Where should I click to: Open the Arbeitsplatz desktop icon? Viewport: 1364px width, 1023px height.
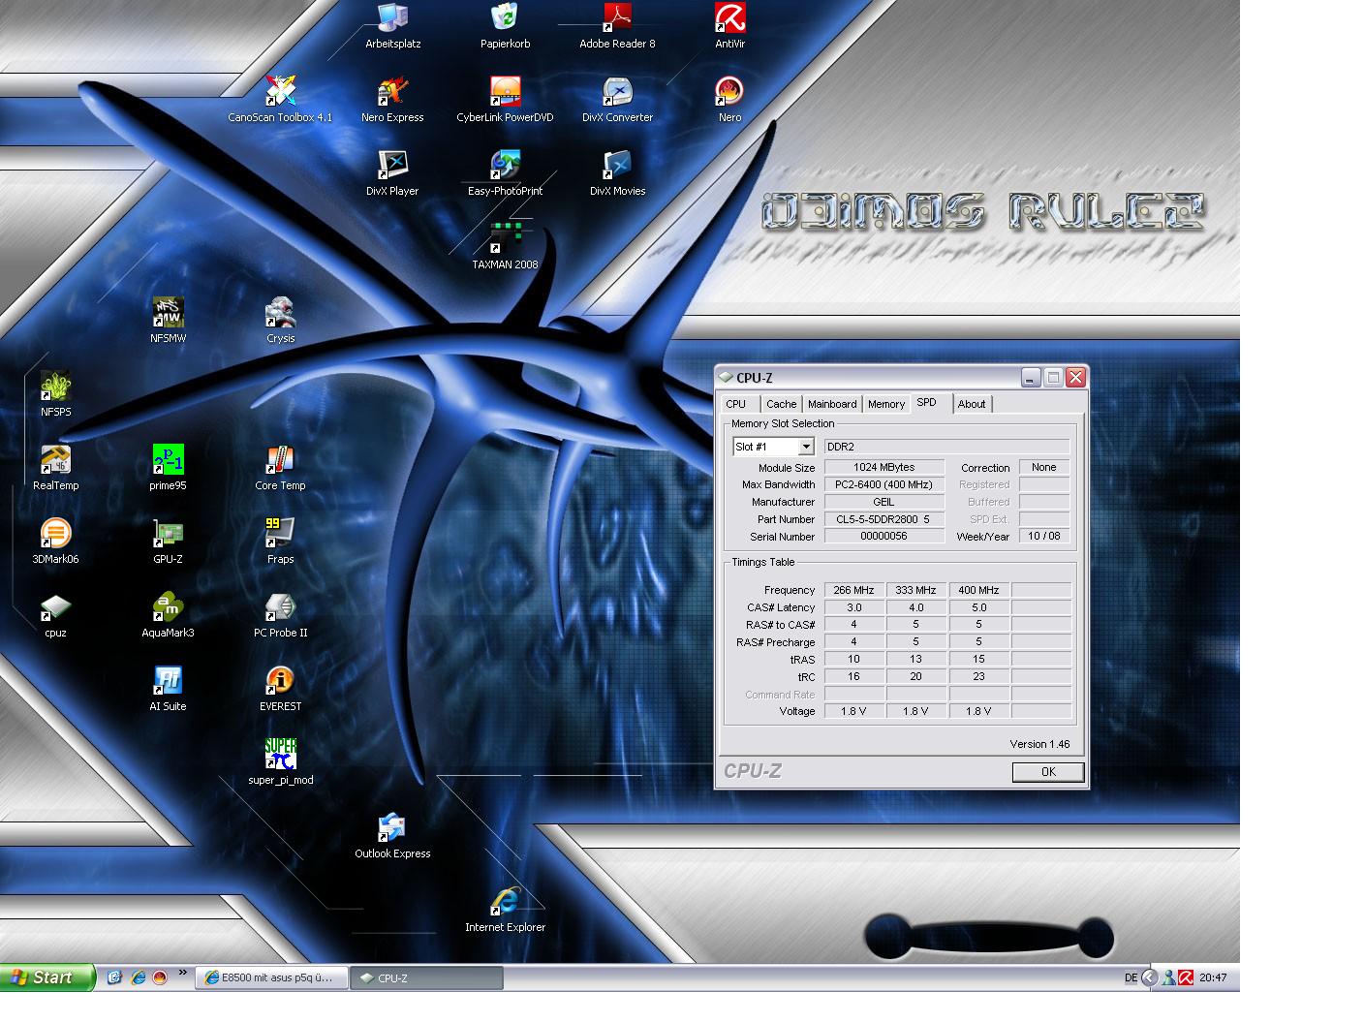[x=392, y=26]
